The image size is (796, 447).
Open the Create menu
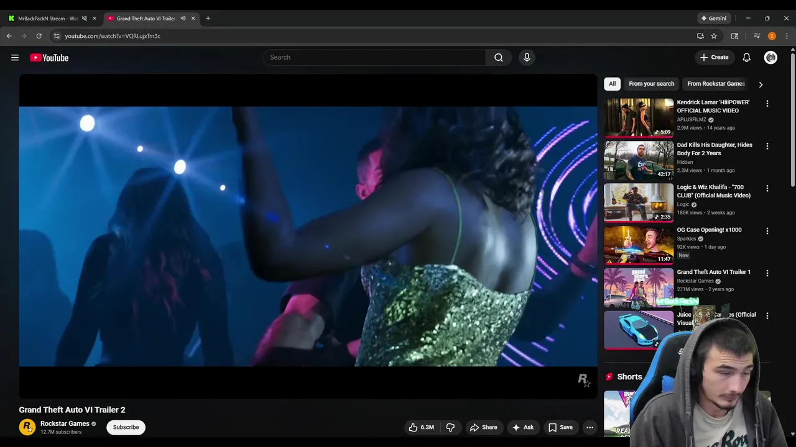coord(714,58)
